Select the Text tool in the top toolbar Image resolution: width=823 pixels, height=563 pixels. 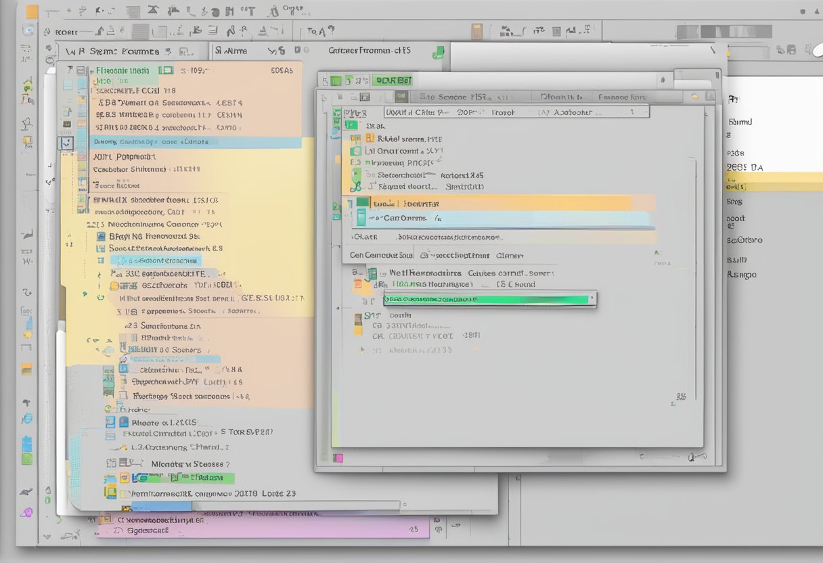(252, 9)
